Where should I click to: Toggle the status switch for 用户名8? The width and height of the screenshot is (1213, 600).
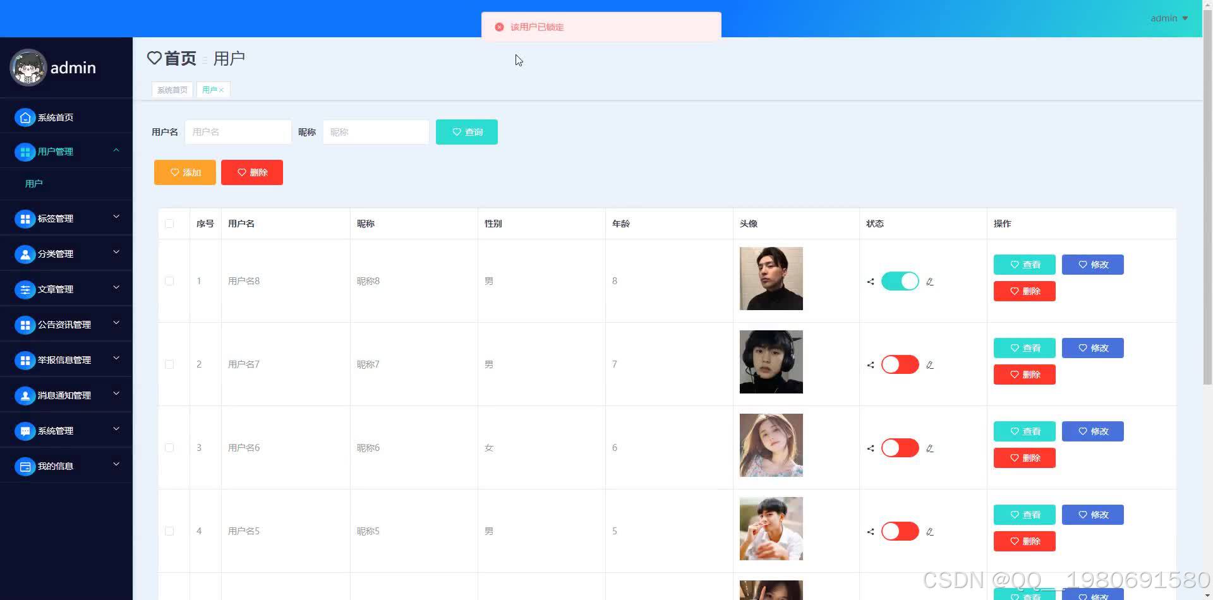[900, 281]
